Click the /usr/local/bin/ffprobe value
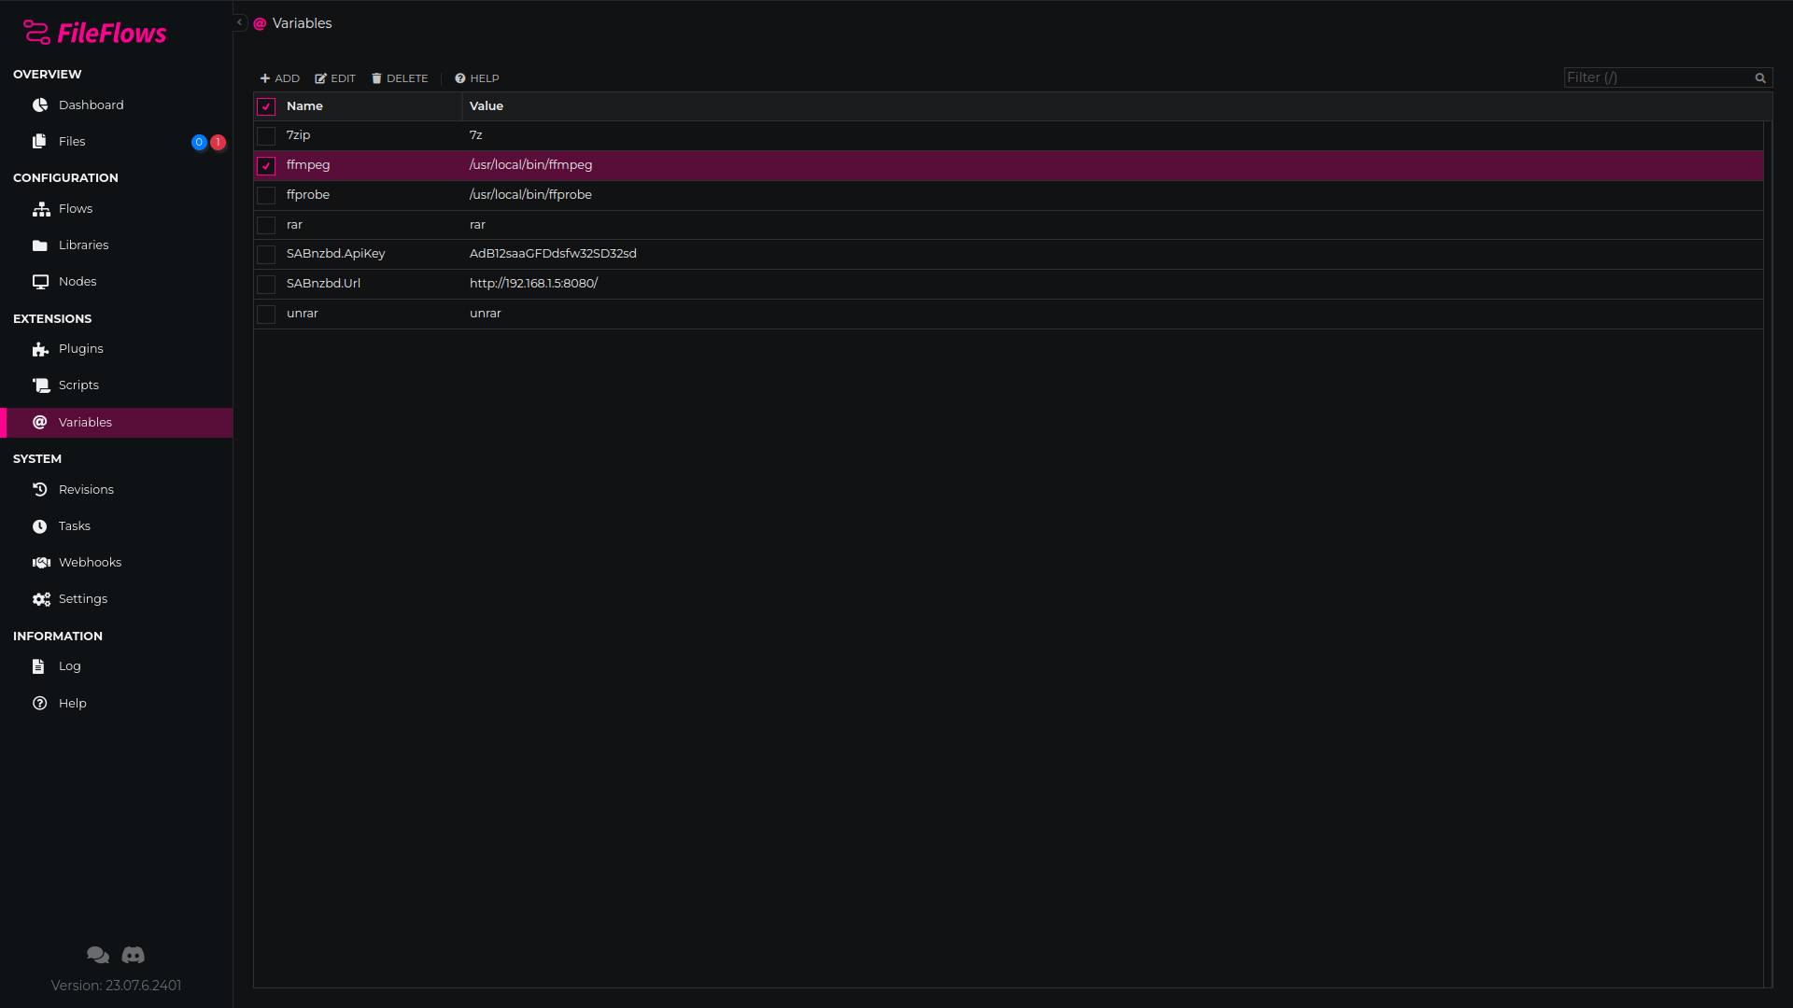This screenshot has height=1008, width=1793. [530, 194]
